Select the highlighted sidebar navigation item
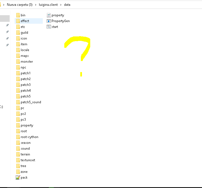The image size is (202, 188). click(5, 18)
